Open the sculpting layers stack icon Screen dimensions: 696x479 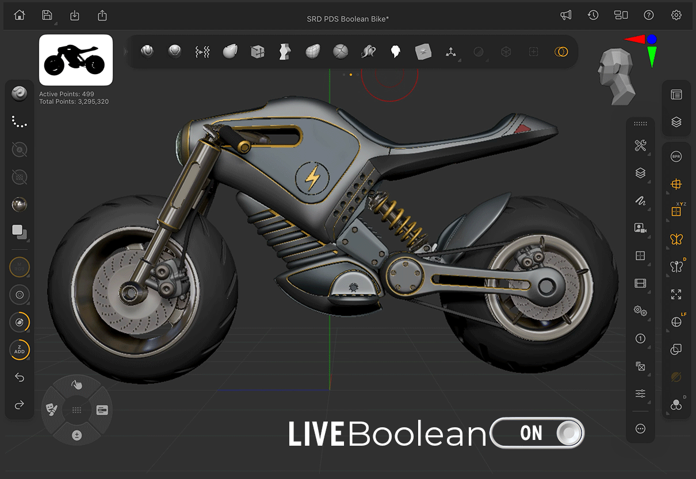(640, 172)
